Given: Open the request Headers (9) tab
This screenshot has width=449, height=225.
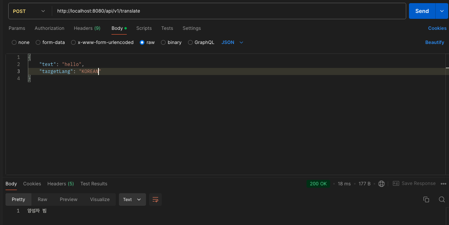Looking at the screenshot, I should (x=87, y=28).
